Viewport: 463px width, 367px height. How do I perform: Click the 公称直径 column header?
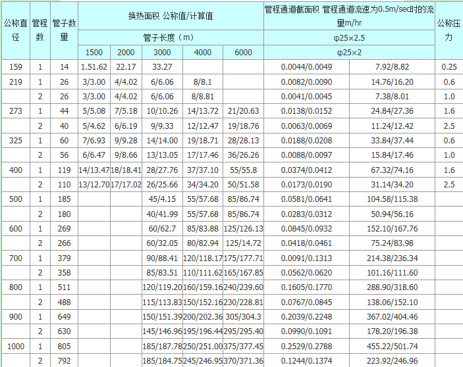16,30
